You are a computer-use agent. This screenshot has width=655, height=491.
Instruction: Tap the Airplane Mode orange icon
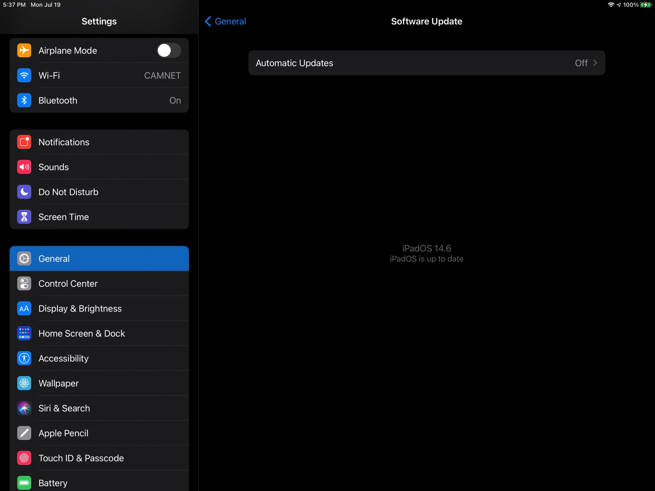click(x=24, y=50)
